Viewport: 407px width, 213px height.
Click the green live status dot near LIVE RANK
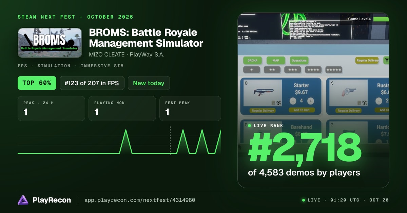point(250,125)
